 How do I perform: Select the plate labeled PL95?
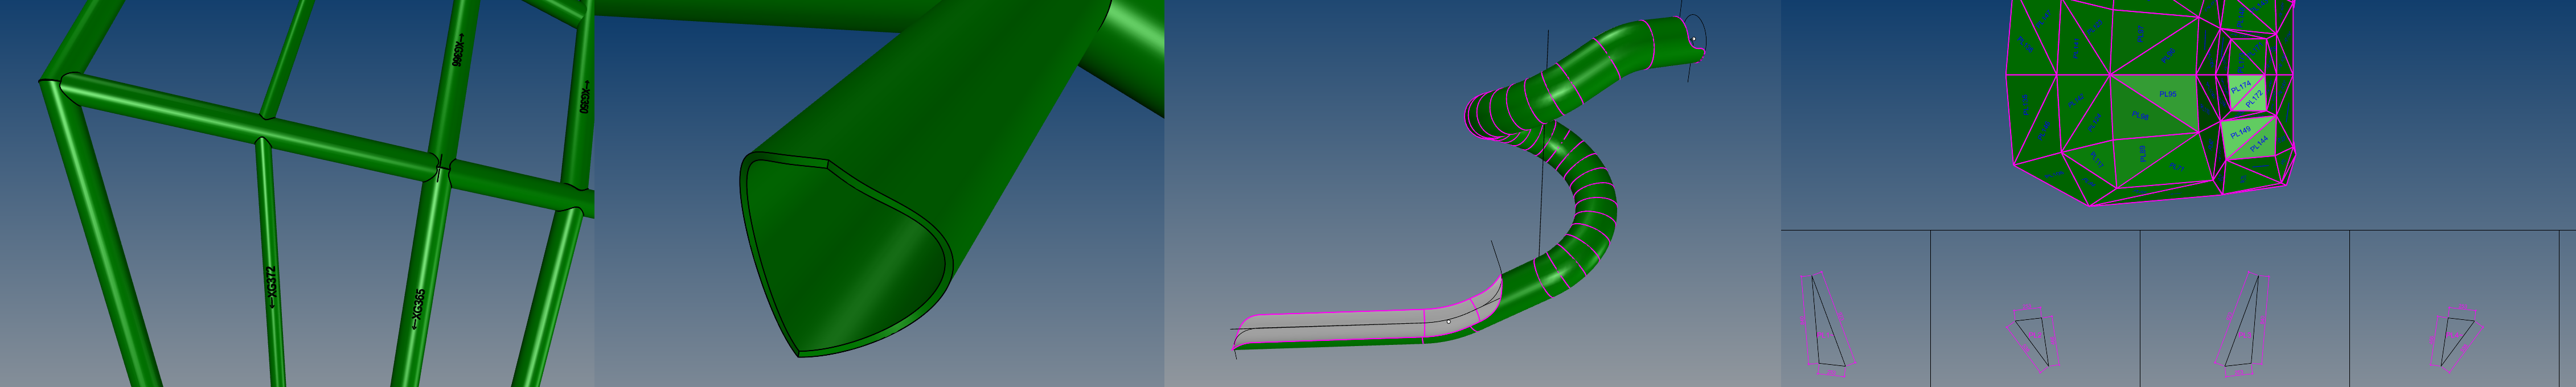pos(2168,94)
